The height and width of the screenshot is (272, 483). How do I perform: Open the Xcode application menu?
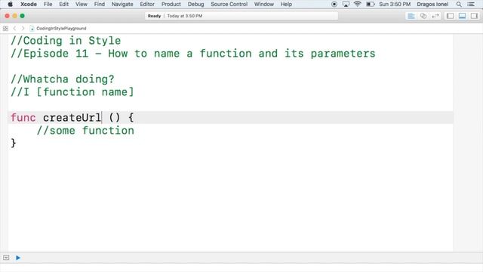pyautogui.click(x=29, y=5)
